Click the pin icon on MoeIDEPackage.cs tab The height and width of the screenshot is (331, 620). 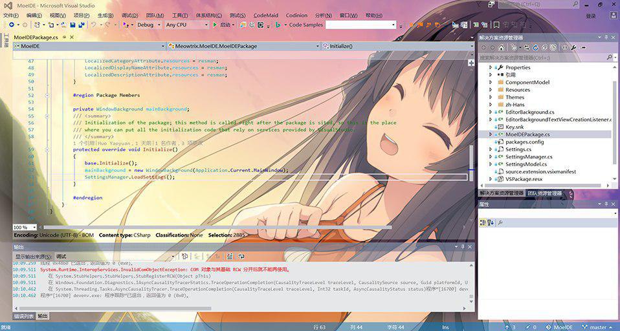tap(63, 37)
